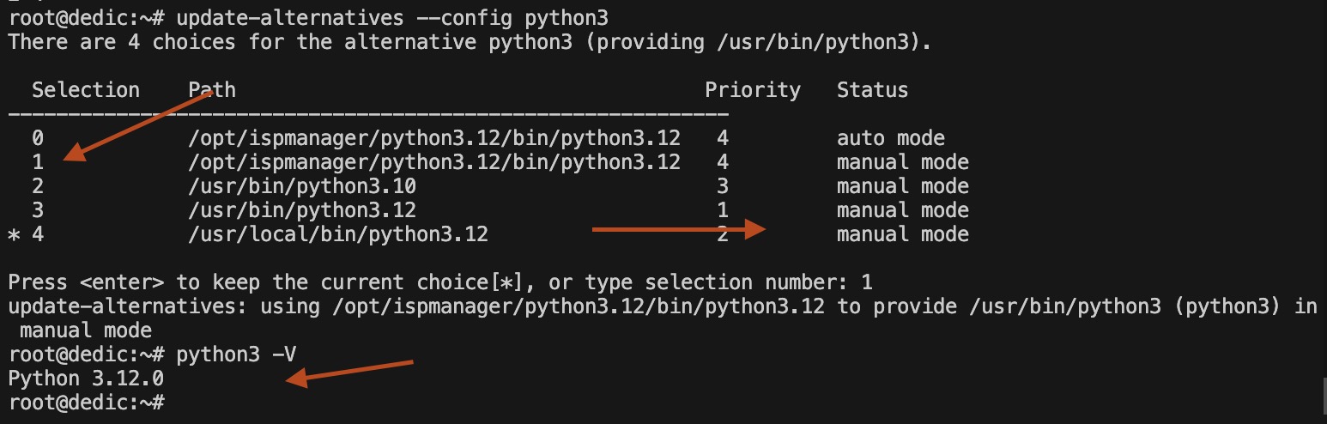Click the 'update-alternatives --config python3' command text
The height and width of the screenshot is (424, 1327).
coord(393,18)
